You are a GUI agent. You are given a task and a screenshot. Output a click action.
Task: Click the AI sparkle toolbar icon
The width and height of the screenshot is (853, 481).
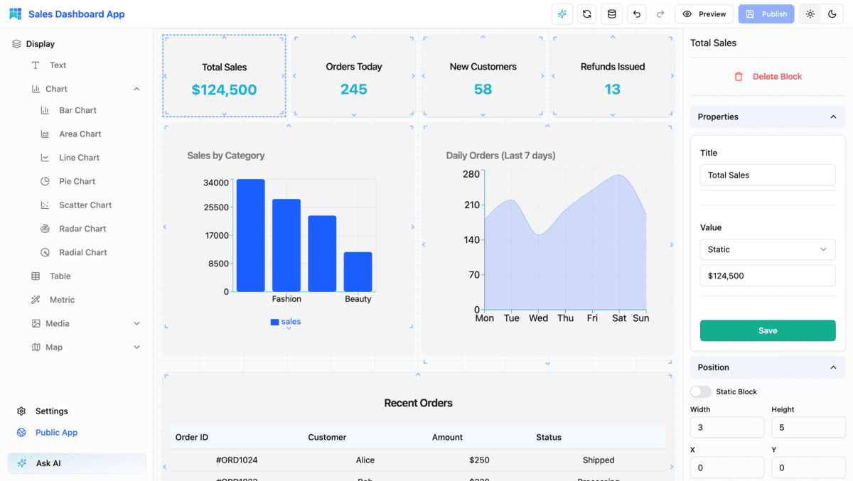click(562, 13)
